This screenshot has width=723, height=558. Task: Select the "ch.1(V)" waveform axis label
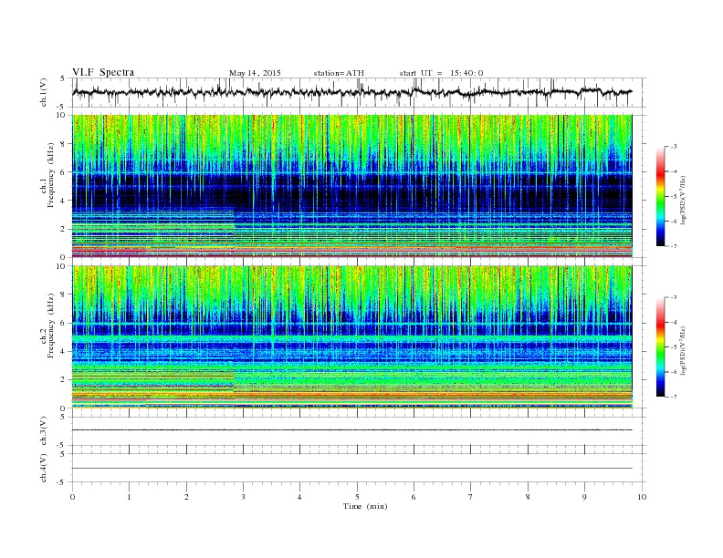[44, 92]
